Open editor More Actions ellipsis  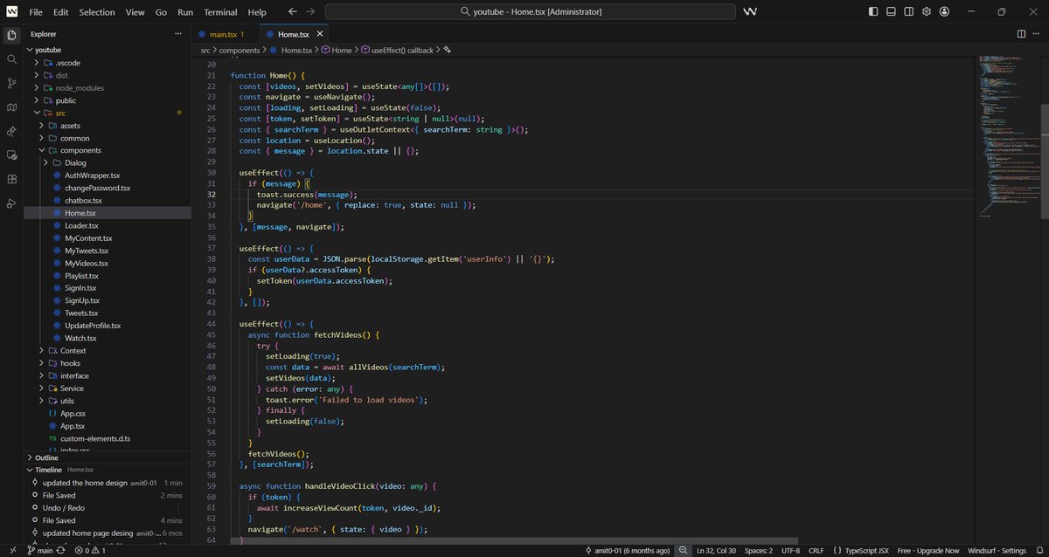pyautogui.click(x=1038, y=34)
